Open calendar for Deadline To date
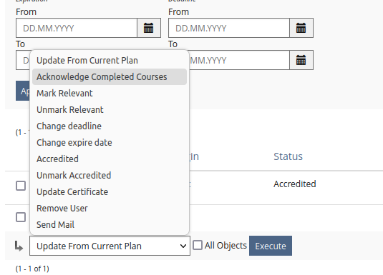383x275 pixels. (301, 60)
